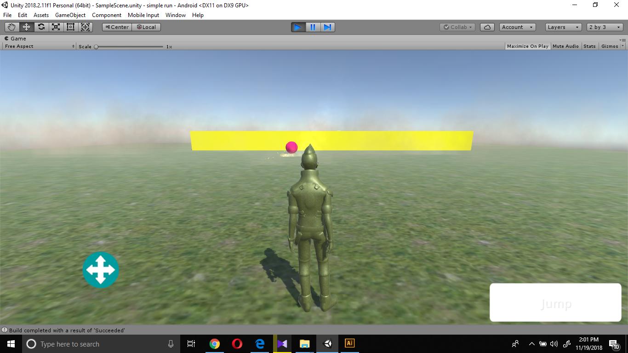Open Google Chrome from the taskbar

(215, 344)
